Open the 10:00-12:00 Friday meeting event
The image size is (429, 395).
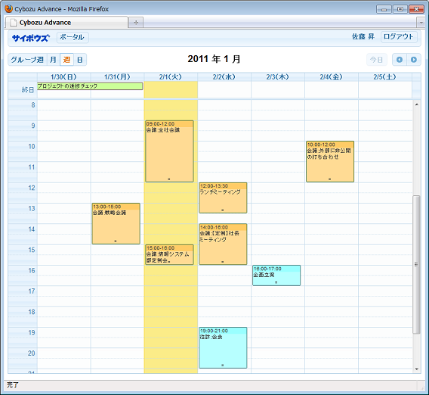[330, 161]
